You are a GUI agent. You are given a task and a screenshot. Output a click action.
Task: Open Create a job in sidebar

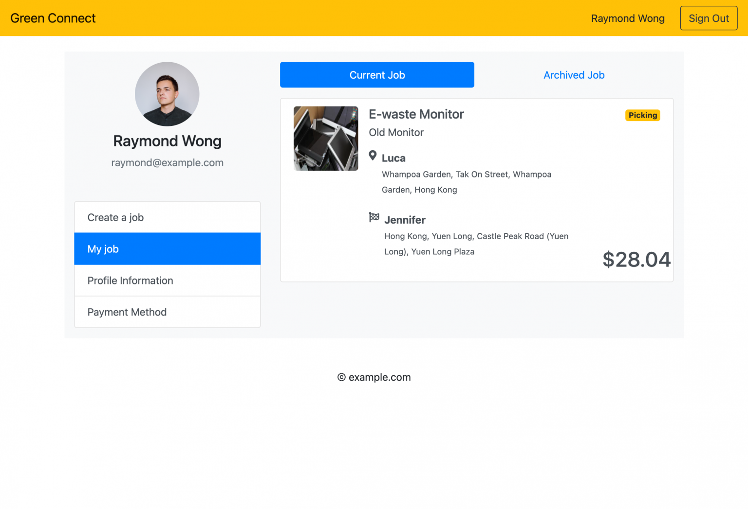(x=167, y=217)
